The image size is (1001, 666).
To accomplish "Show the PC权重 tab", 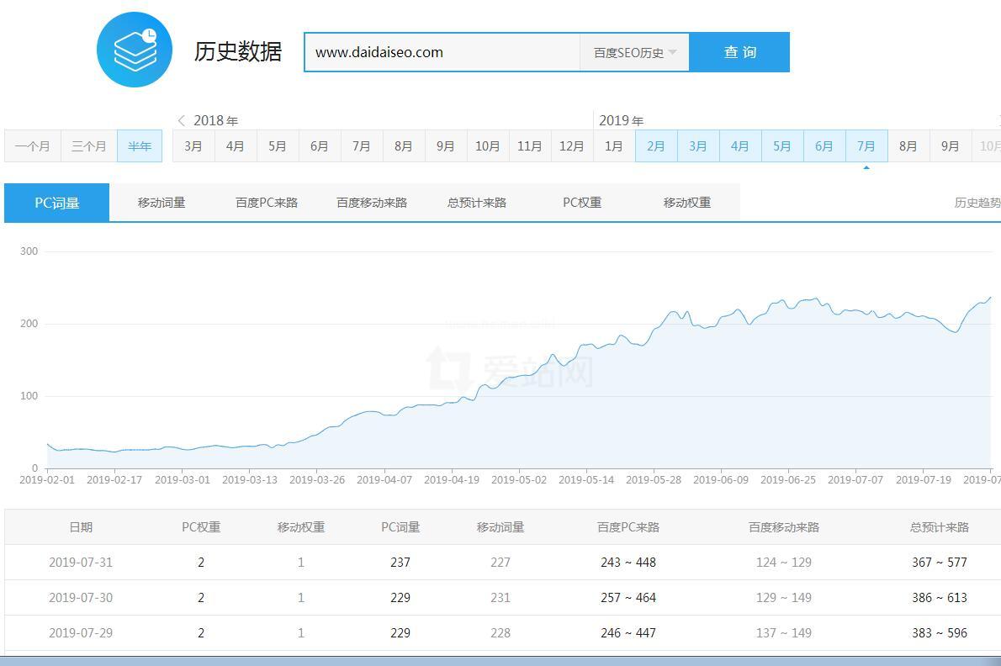I will 582,203.
